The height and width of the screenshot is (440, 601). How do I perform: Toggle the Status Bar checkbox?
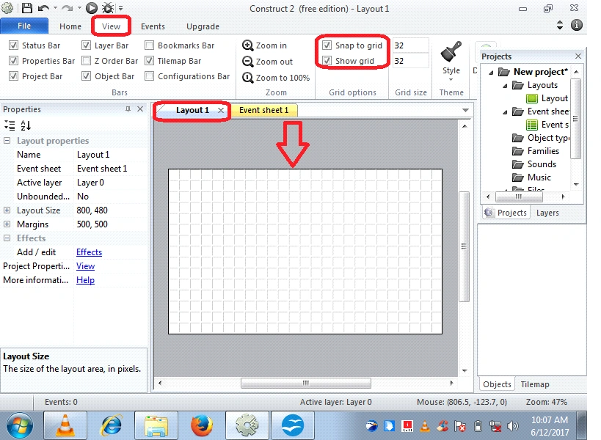(13, 45)
